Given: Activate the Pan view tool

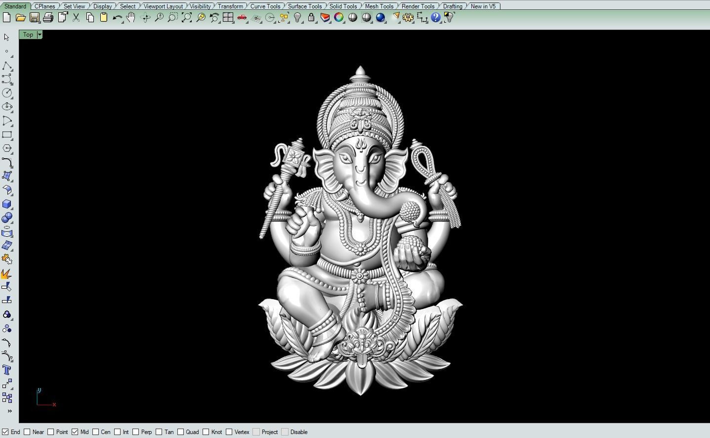Looking at the screenshot, I should click(x=130, y=17).
